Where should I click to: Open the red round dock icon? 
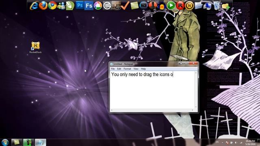point(153,5)
